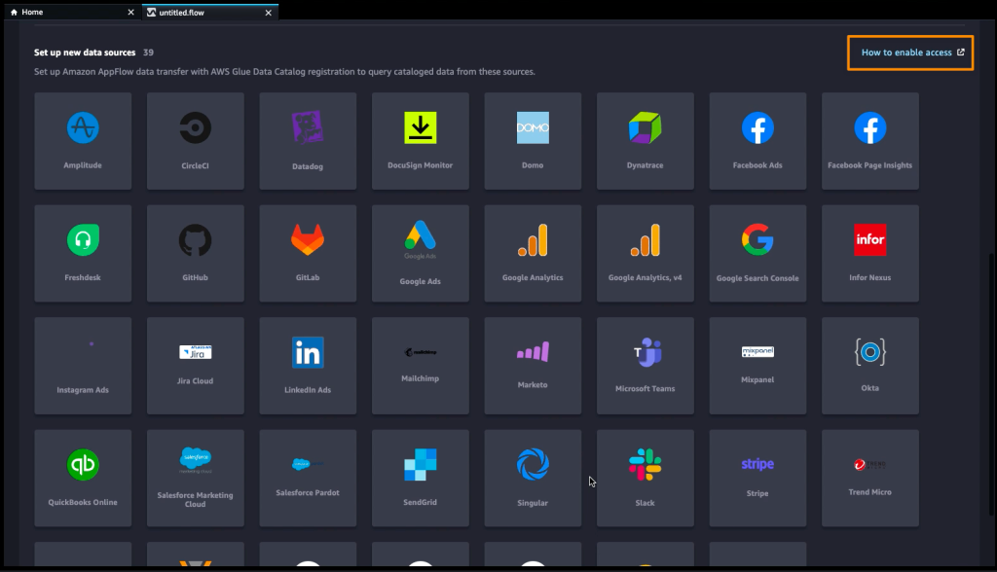The height and width of the screenshot is (572, 997).
Task: Select the Slack data source
Action: (646, 479)
